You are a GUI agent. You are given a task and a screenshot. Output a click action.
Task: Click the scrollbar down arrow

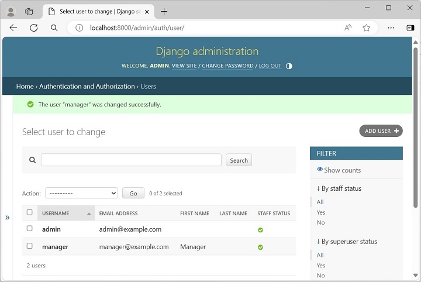pos(415,276)
